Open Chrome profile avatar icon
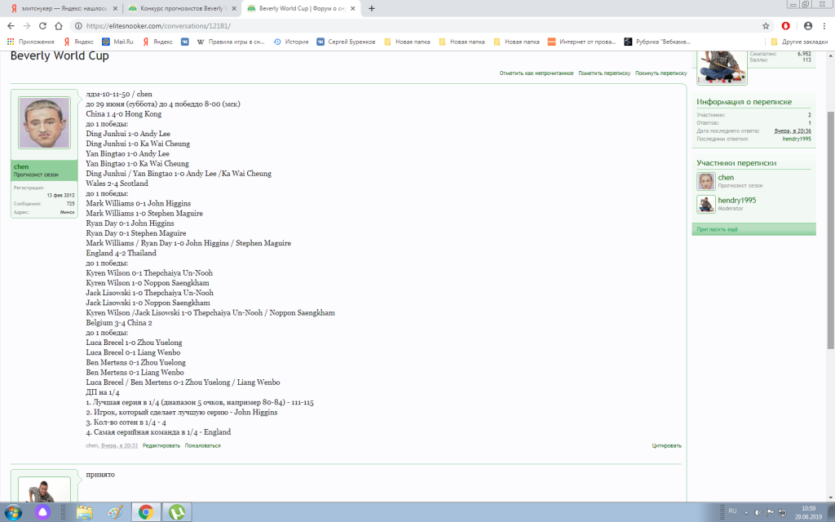 point(806,25)
